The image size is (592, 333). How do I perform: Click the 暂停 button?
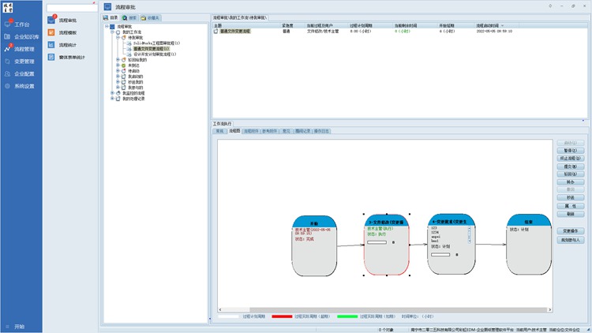571,150
